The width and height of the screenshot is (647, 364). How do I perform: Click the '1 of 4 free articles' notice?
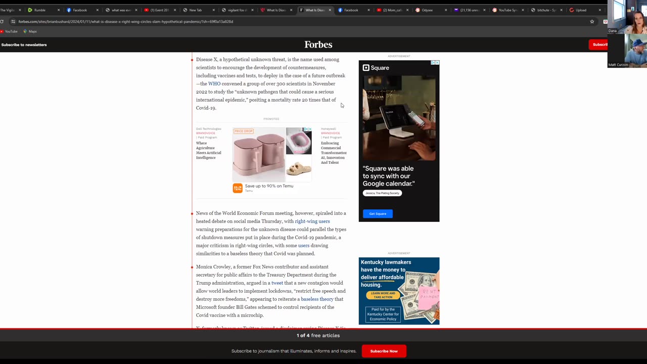tap(318, 336)
